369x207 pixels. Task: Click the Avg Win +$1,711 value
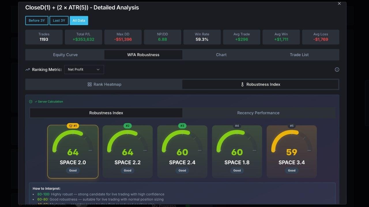click(x=281, y=39)
